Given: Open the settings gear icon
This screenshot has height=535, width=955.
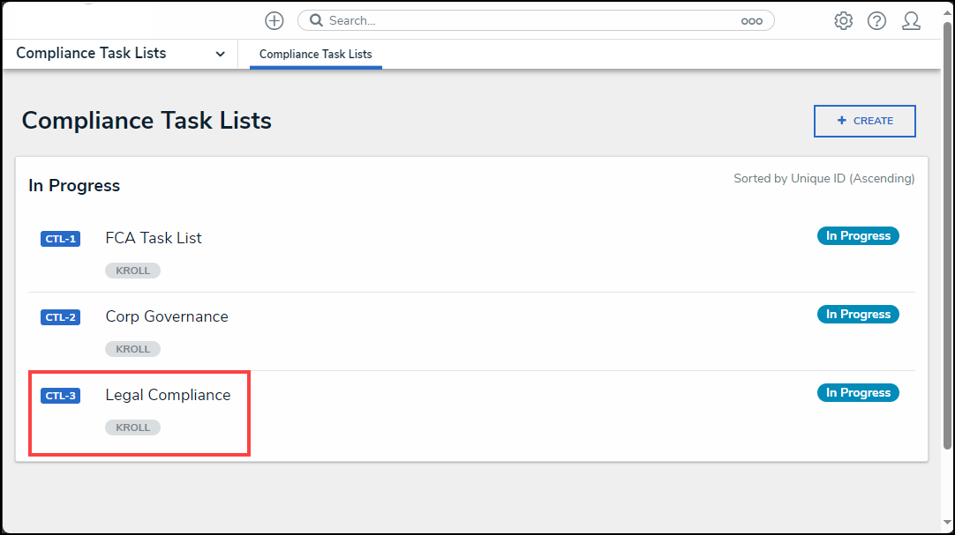Looking at the screenshot, I should [843, 21].
